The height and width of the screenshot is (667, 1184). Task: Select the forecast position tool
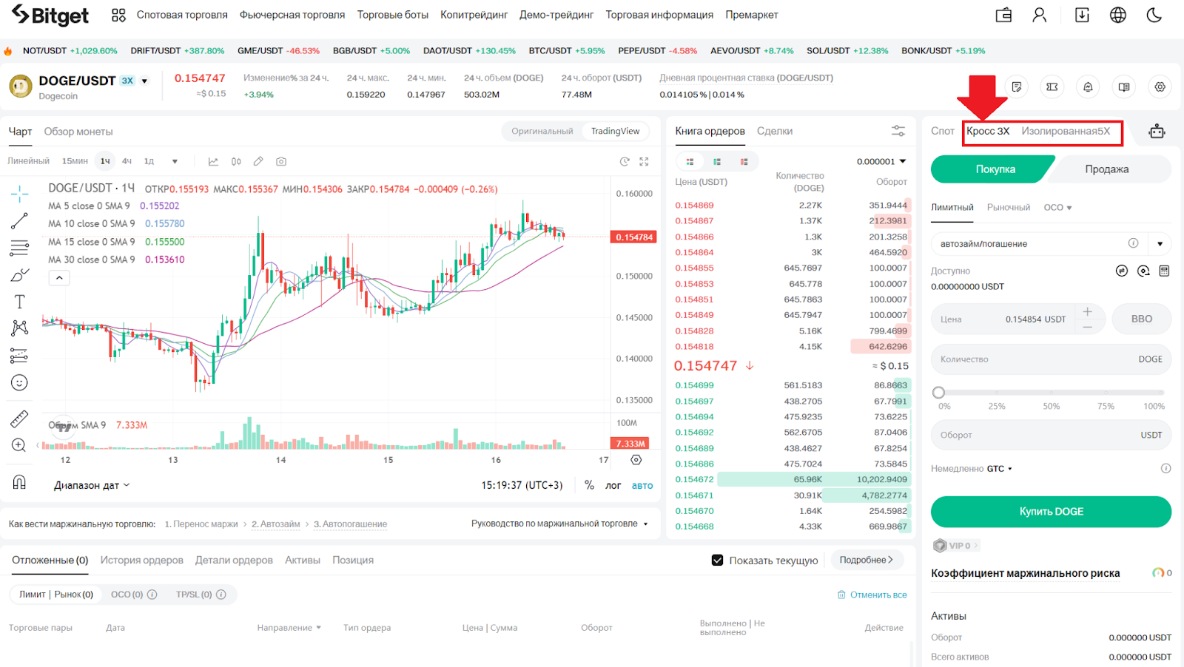[x=20, y=356]
